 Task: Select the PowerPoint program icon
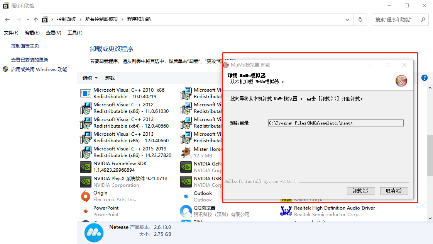point(86,211)
